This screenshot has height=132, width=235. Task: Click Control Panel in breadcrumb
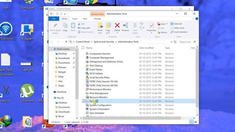(83, 42)
